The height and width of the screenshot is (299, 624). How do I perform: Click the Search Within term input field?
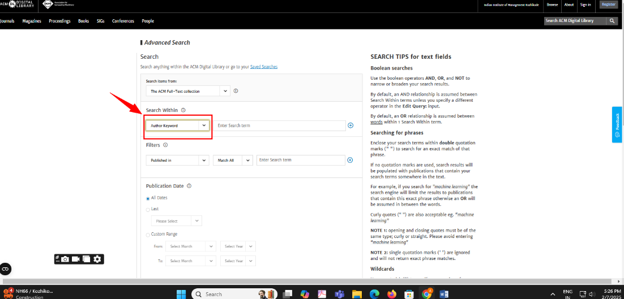(x=280, y=125)
